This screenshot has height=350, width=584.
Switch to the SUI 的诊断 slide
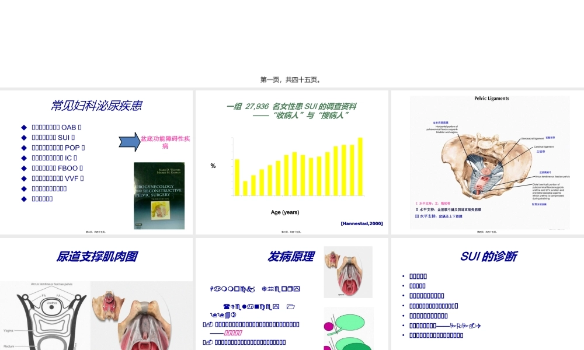coord(489,257)
